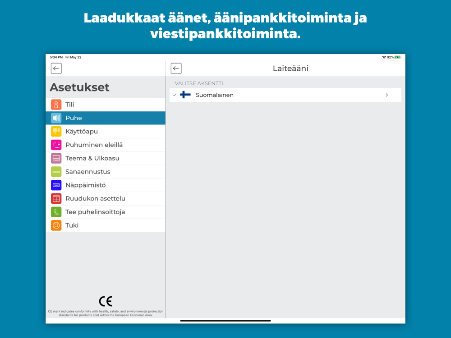Open Puhuminen eleillä settings
Screen dimensions: 451x338
point(106,145)
